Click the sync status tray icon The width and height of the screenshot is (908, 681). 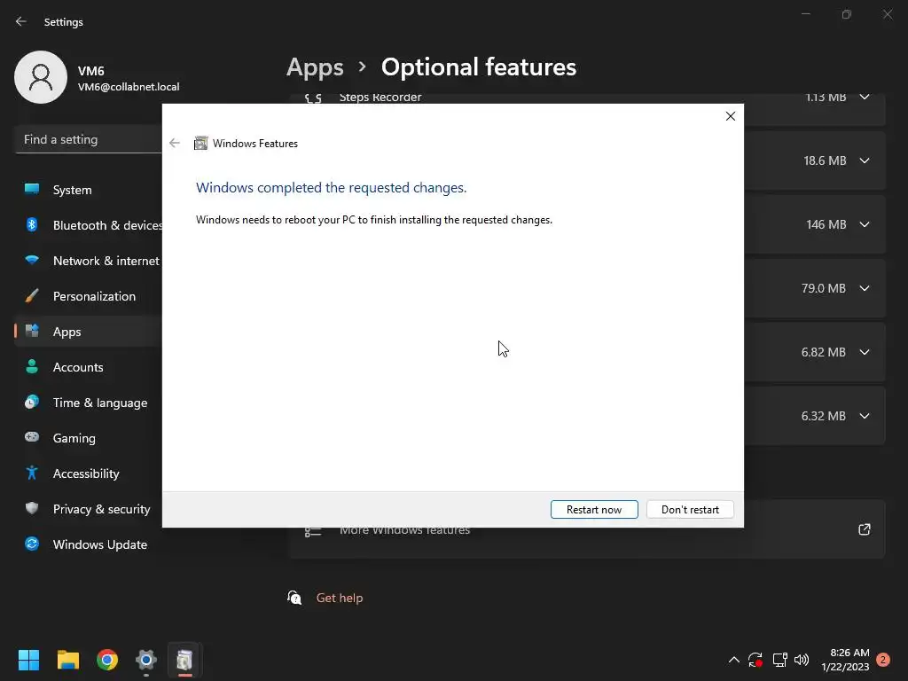[x=755, y=660]
